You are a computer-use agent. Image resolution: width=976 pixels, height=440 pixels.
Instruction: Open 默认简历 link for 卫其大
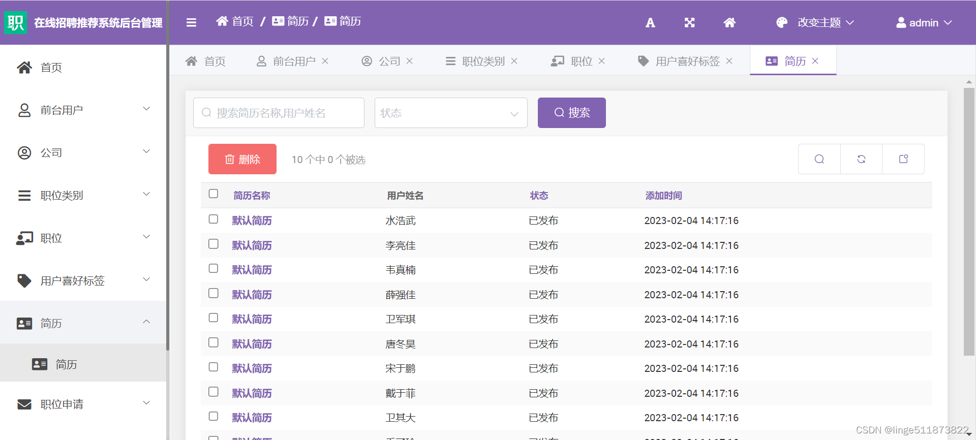[252, 418]
